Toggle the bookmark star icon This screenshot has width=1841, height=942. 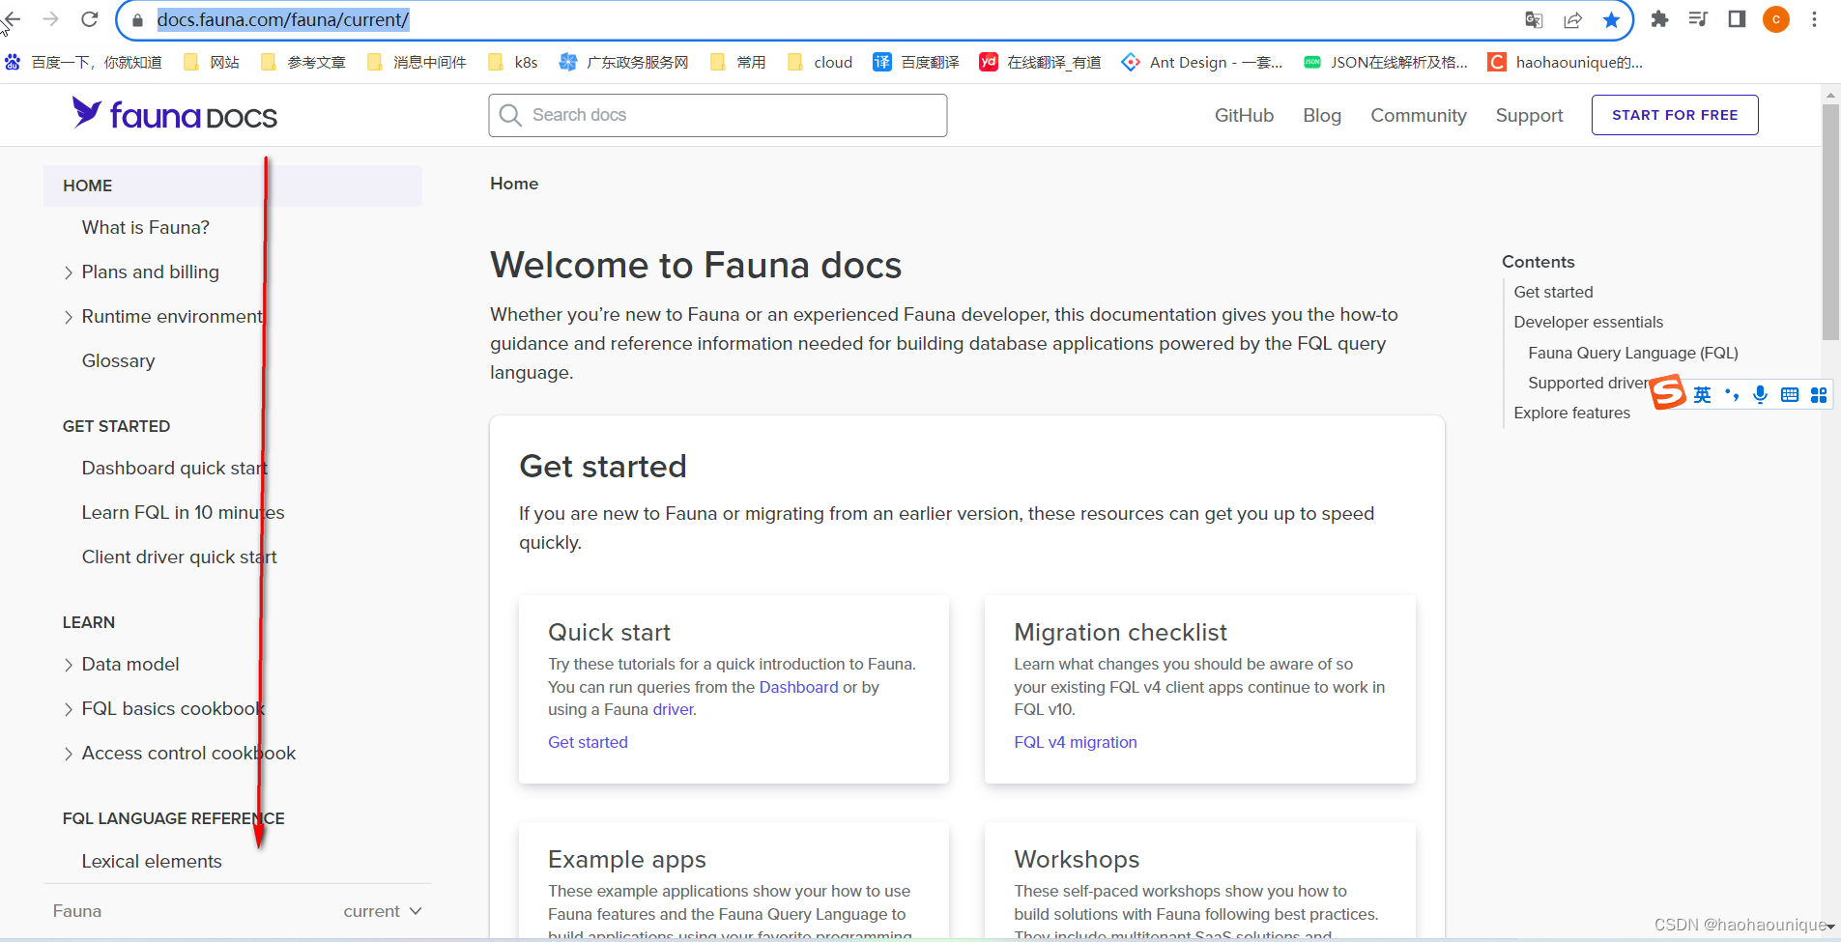pyautogui.click(x=1611, y=19)
